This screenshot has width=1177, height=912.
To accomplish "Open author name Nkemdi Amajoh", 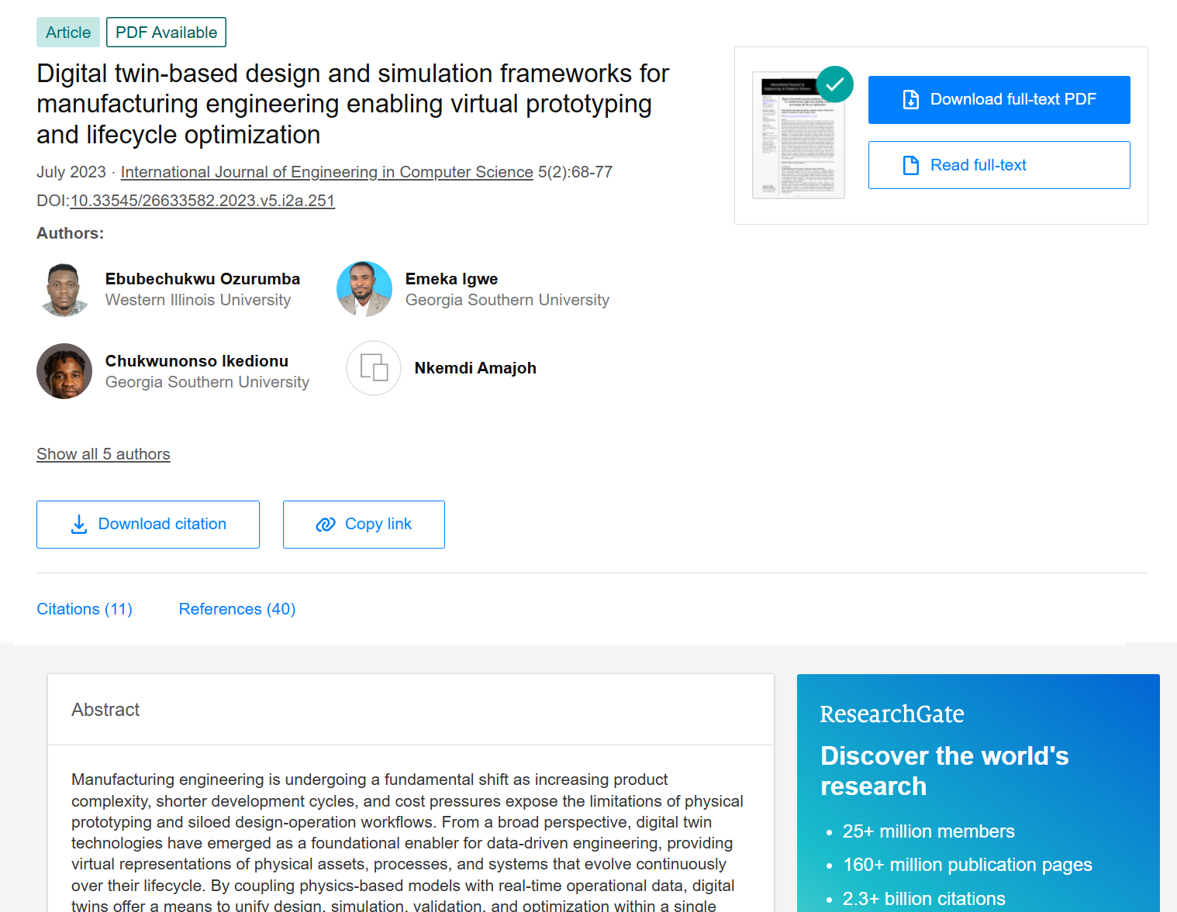I will coord(475,368).
